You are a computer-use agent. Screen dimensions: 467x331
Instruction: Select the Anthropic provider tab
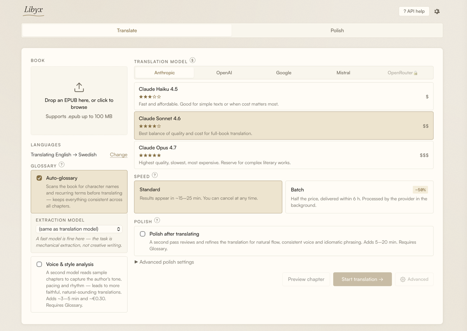pos(165,73)
